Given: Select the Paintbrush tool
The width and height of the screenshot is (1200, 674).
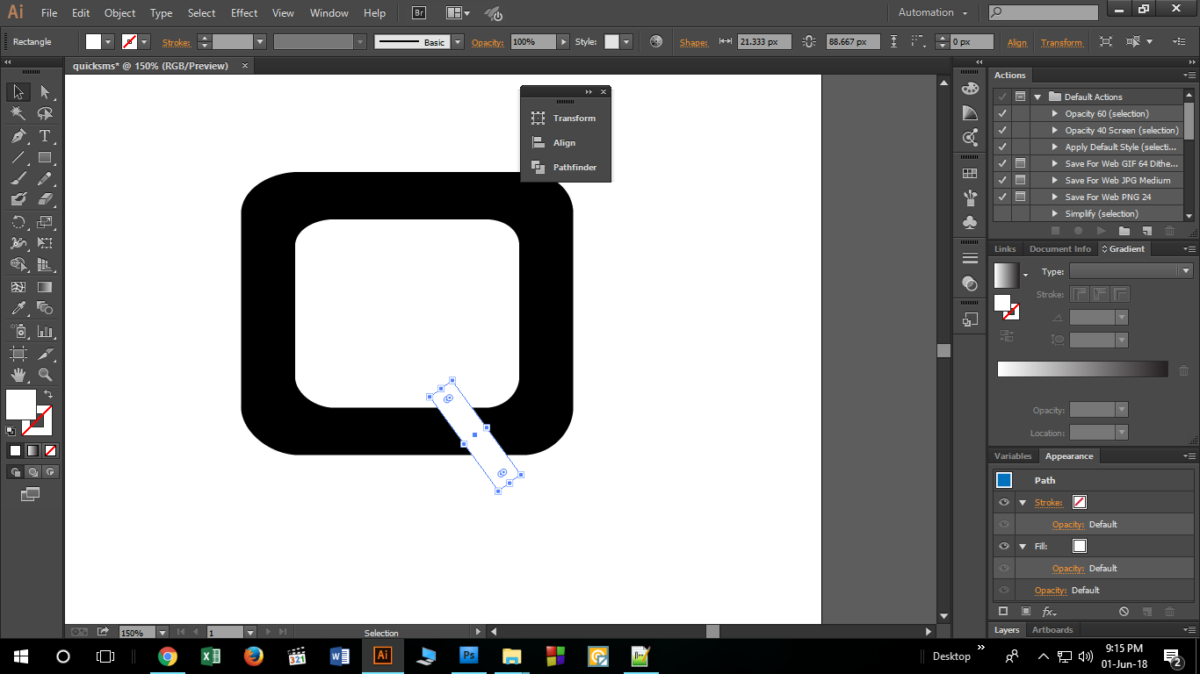Looking at the screenshot, I should pos(18,178).
